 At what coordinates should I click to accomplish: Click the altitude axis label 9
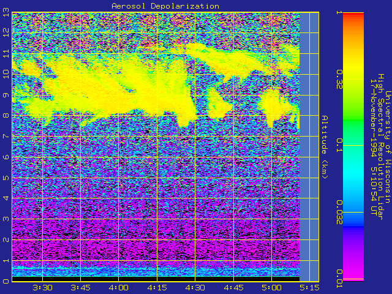coord(6,96)
